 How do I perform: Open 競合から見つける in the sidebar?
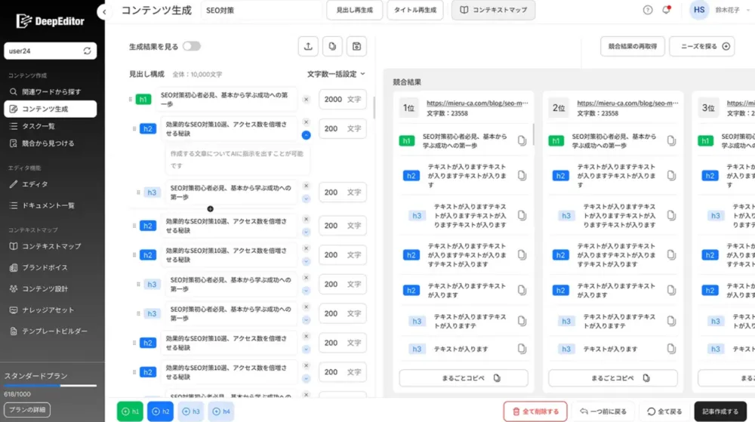(50, 143)
